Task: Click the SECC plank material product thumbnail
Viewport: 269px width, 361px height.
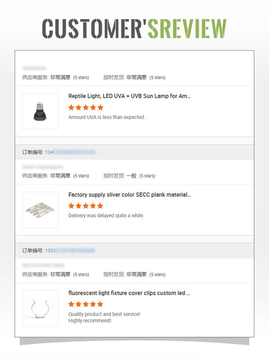Action: [x=40, y=210]
